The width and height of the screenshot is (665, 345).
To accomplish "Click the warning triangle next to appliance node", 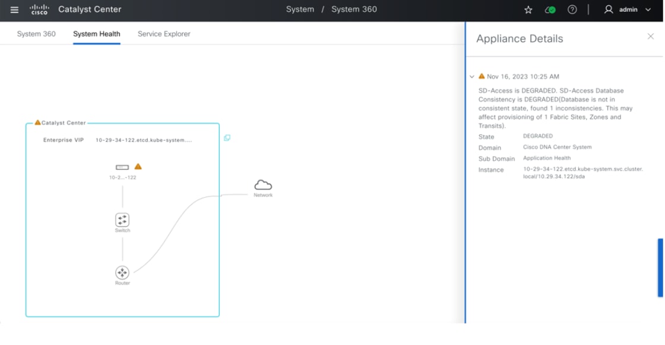I will [x=138, y=166].
